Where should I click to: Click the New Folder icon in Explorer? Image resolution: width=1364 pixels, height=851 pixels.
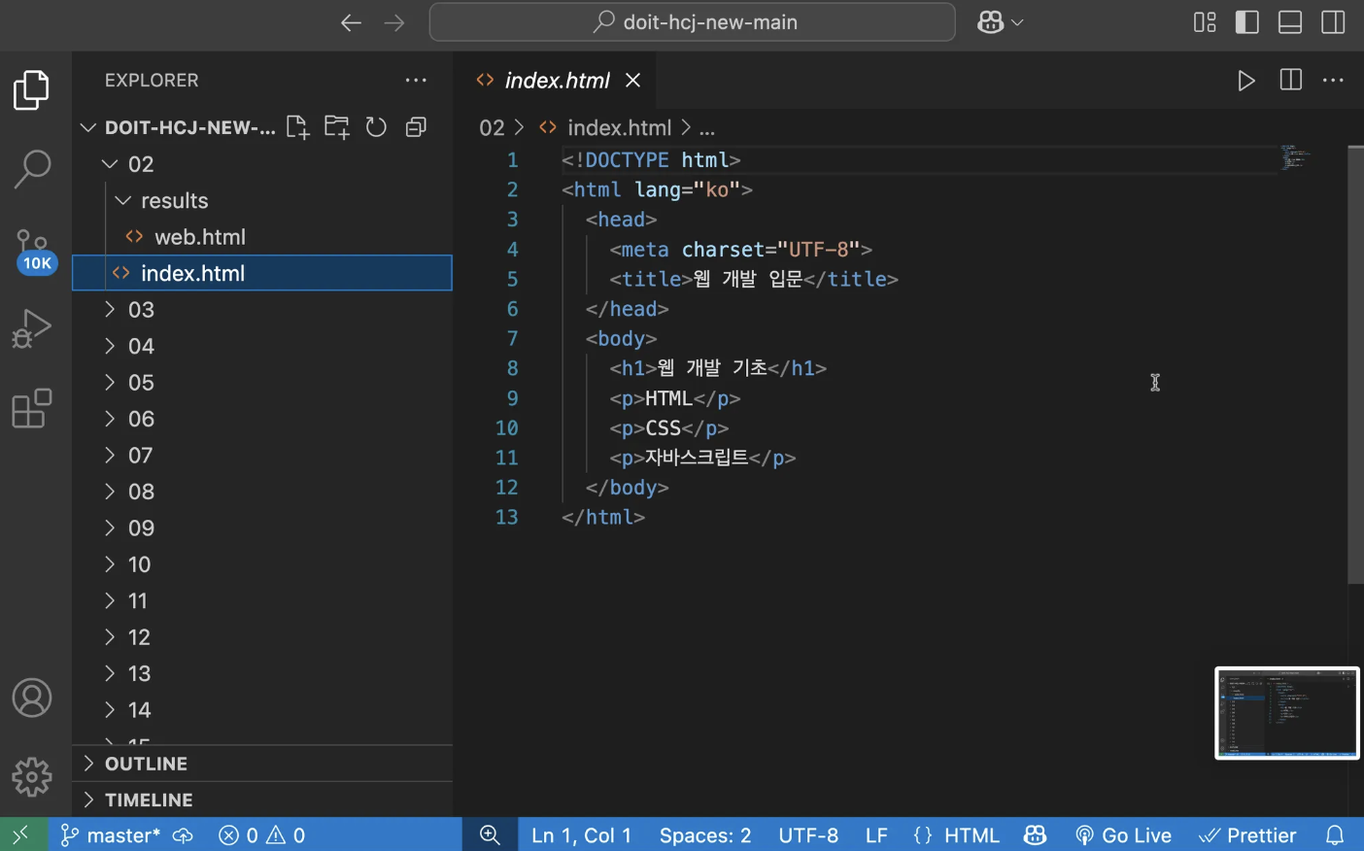(x=337, y=127)
